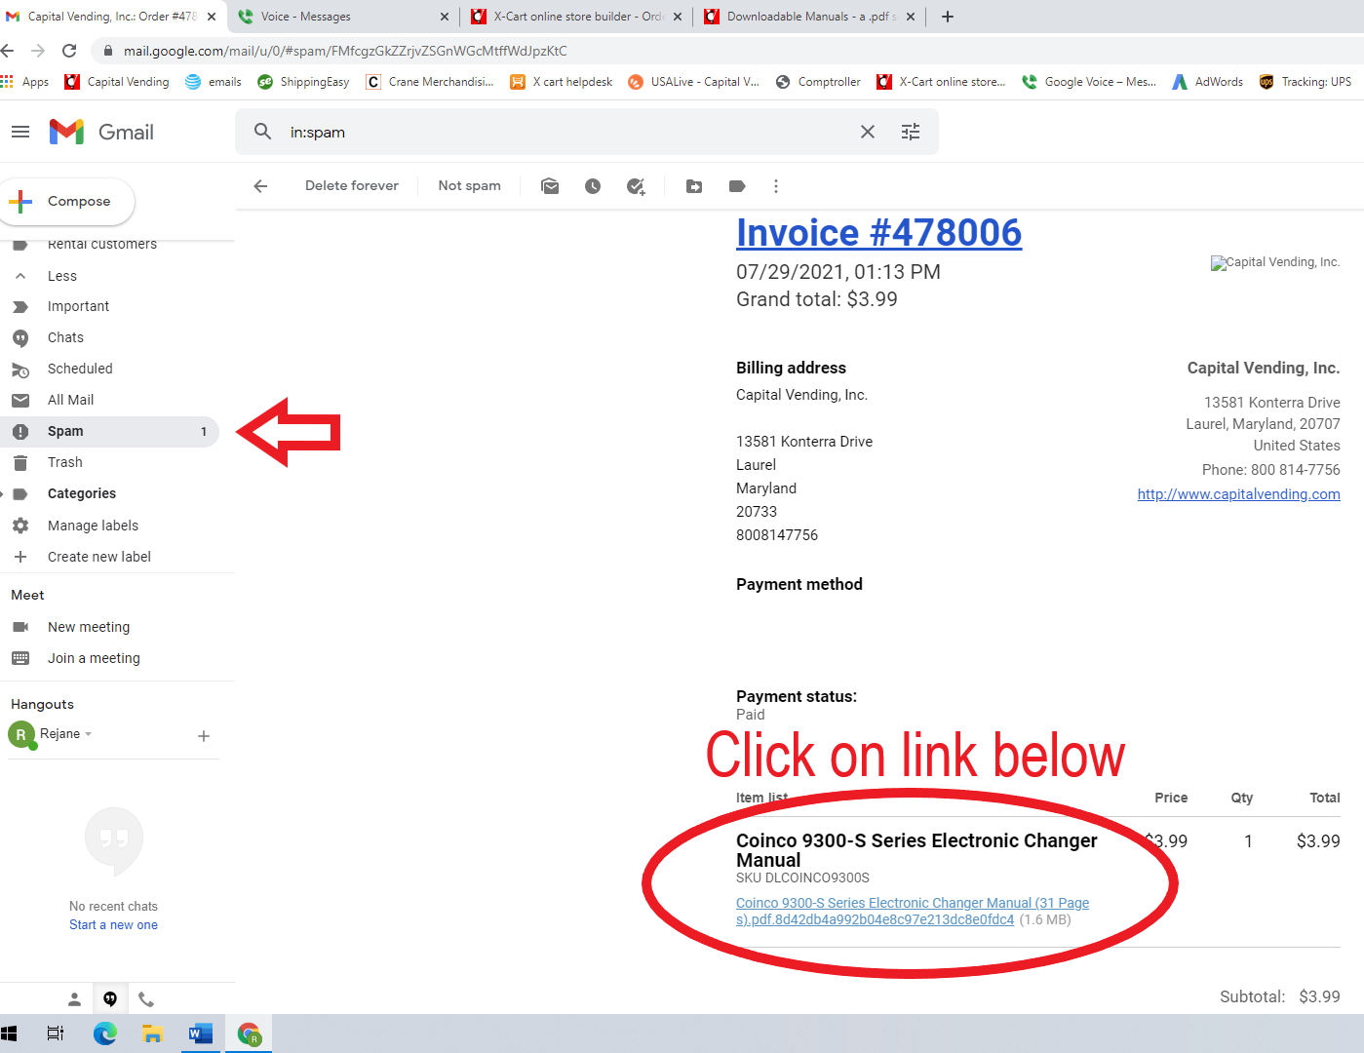Mark email as unread envelope icon

coord(550,186)
